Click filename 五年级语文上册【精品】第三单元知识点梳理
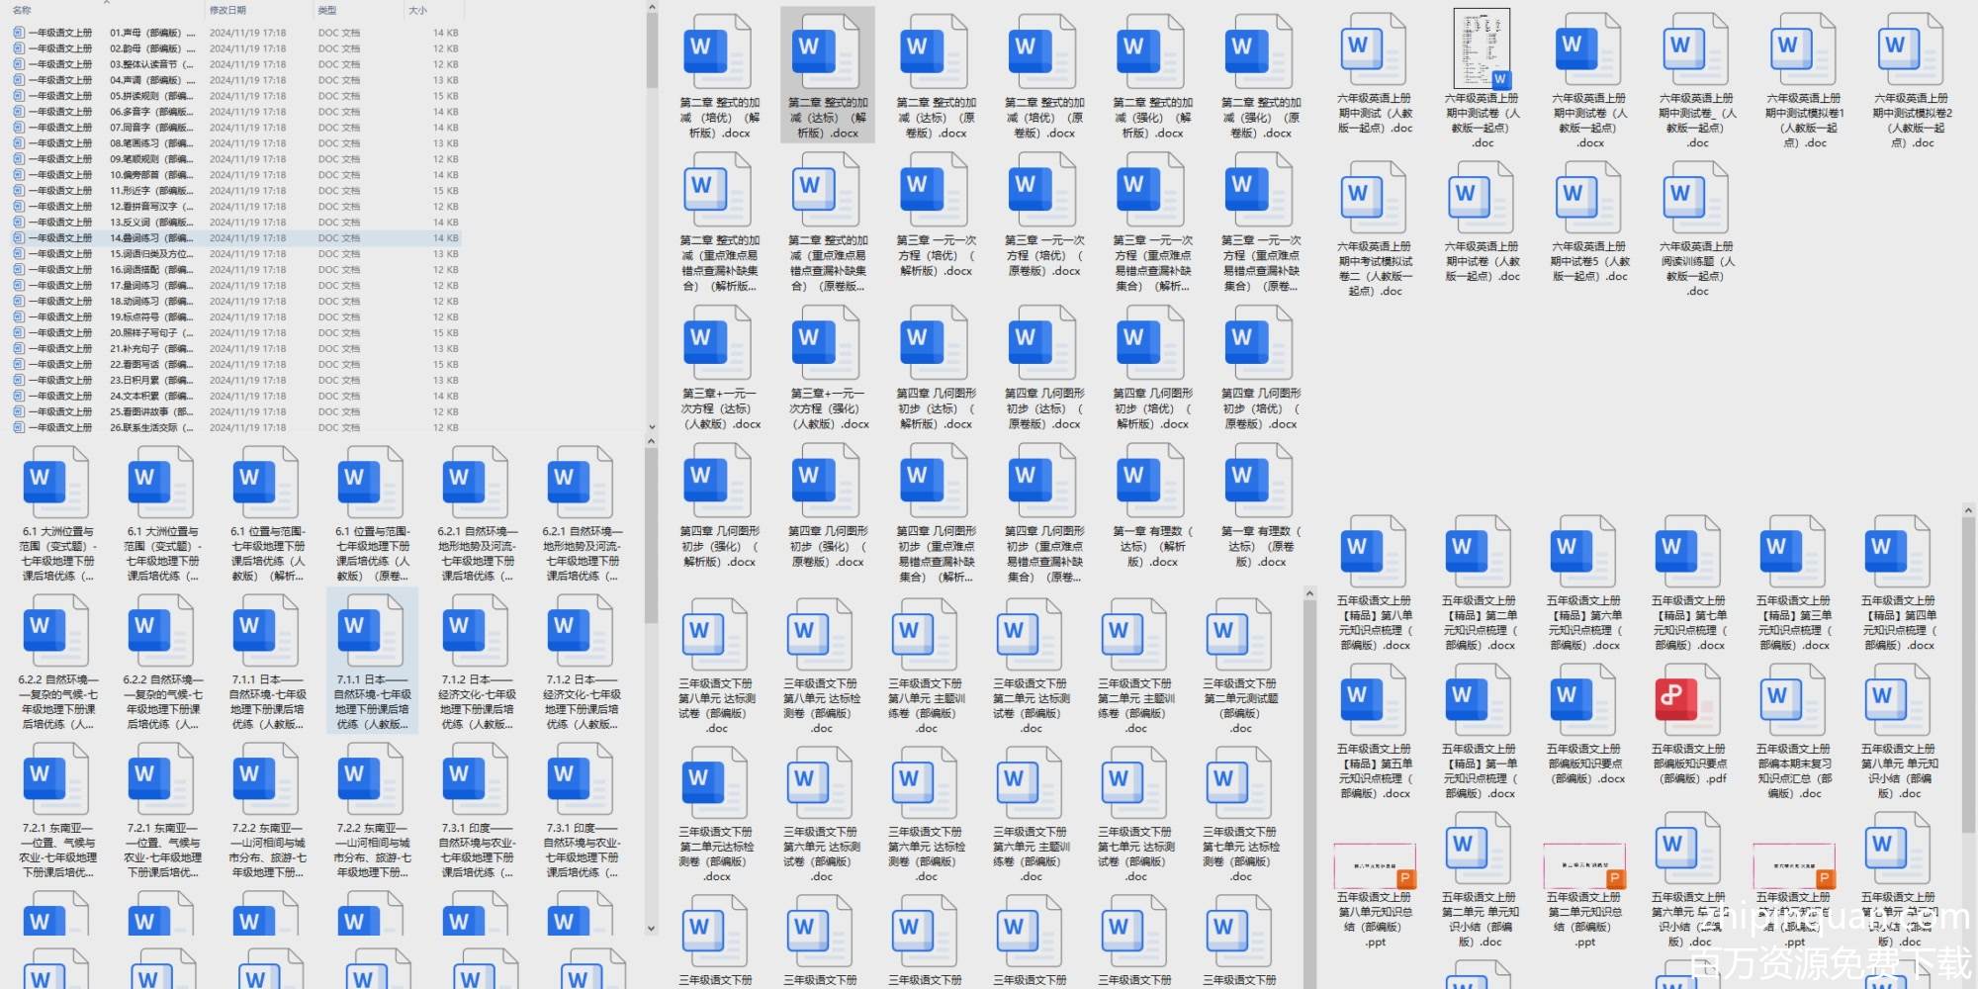The image size is (1978, 989). click(x=1793, y=623)
